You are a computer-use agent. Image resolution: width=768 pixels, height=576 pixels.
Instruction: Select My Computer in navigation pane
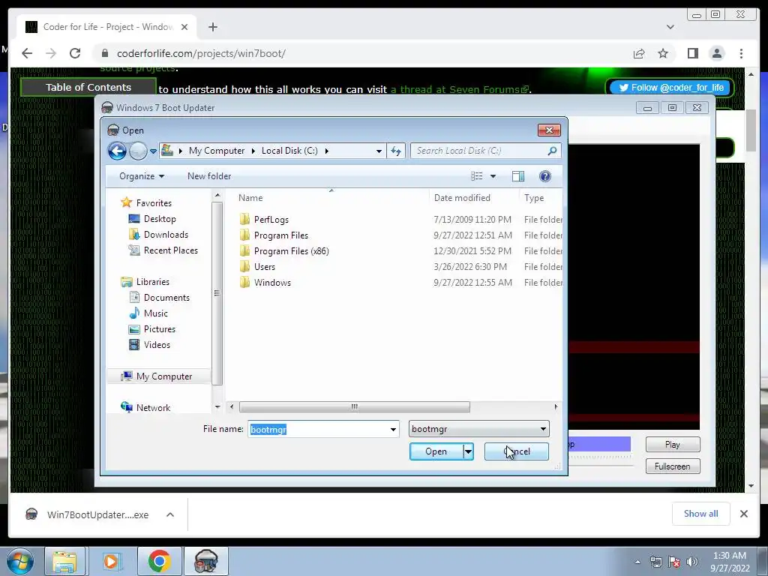pos(164,376)
